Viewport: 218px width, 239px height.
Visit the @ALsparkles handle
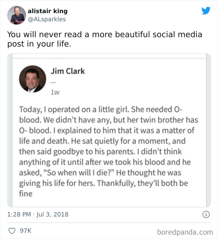(x=47, y=19)
